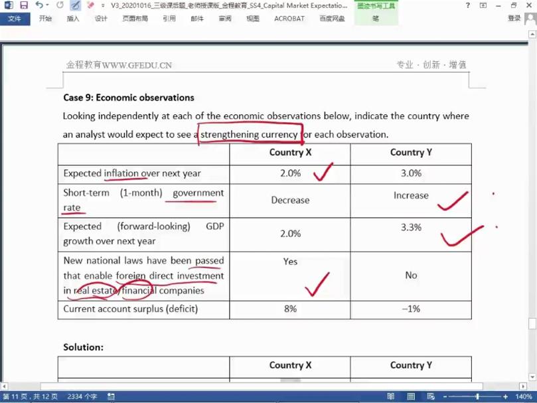Click the 'No' cell for Country Y
The width and height of the screenshot is (537, 403).
click(411, 275)
